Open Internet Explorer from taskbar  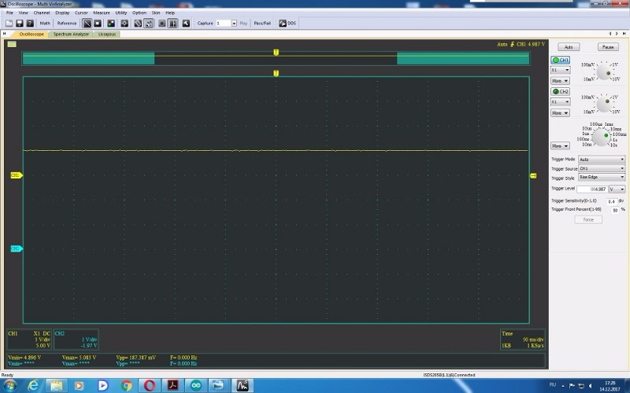[33, 385]
